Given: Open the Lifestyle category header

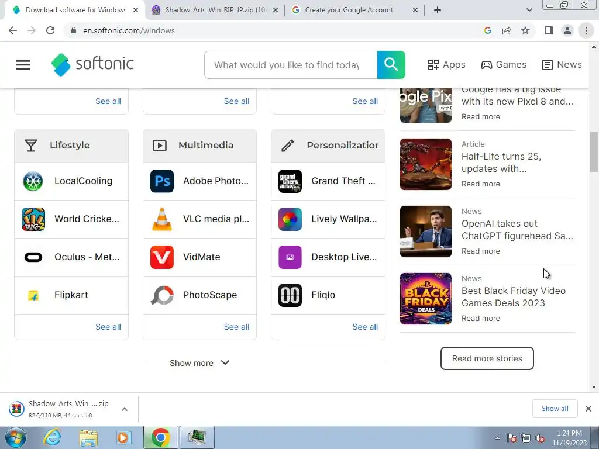Looking at the screenshot, I should coord(71,146).
